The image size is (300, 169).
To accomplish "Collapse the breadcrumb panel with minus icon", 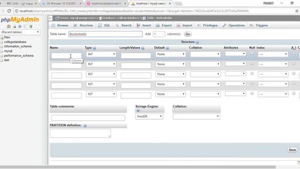I will click(x=50, y=18).
